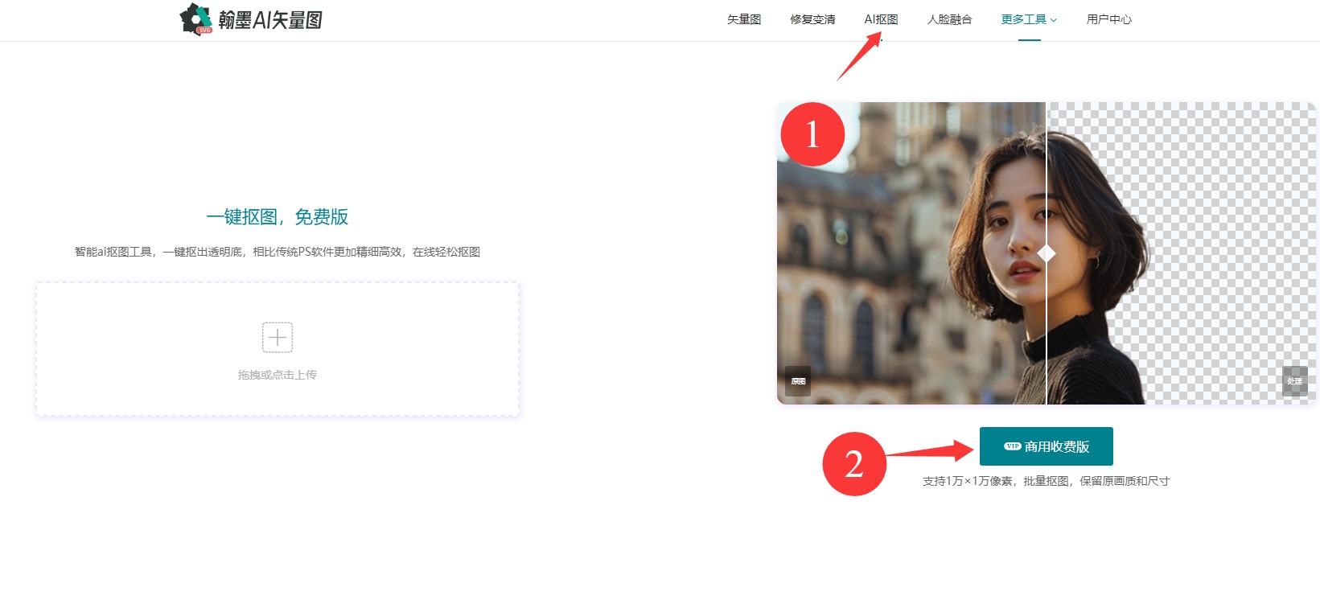Switch to AI抠图 in navigation
Screen dimensions: 1320x608
[x=881, y=19]
